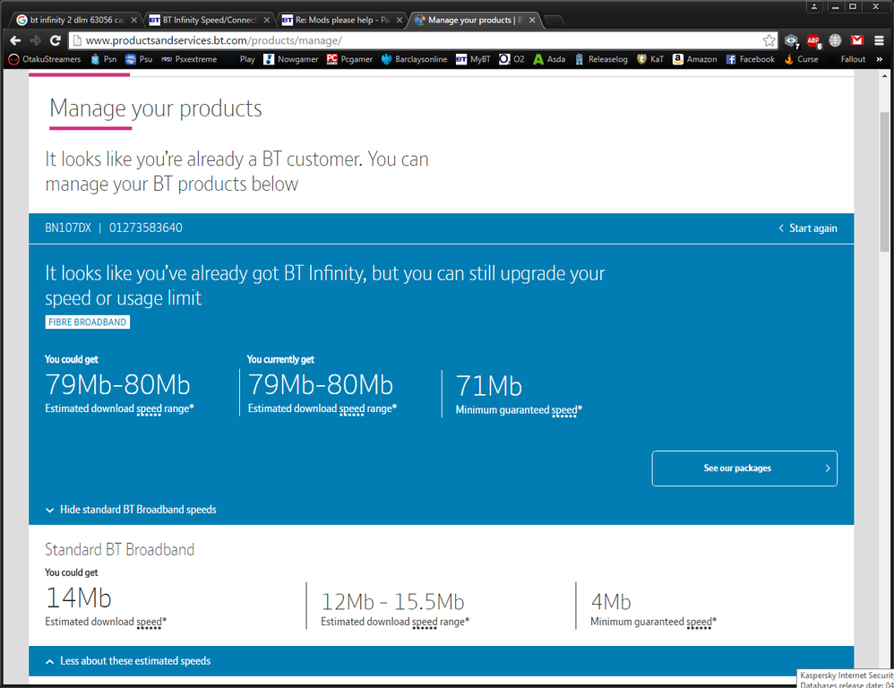Click the vertical page scrollbar thumb
This screenshot has width=894, height=688.
[x=884, y=181]
